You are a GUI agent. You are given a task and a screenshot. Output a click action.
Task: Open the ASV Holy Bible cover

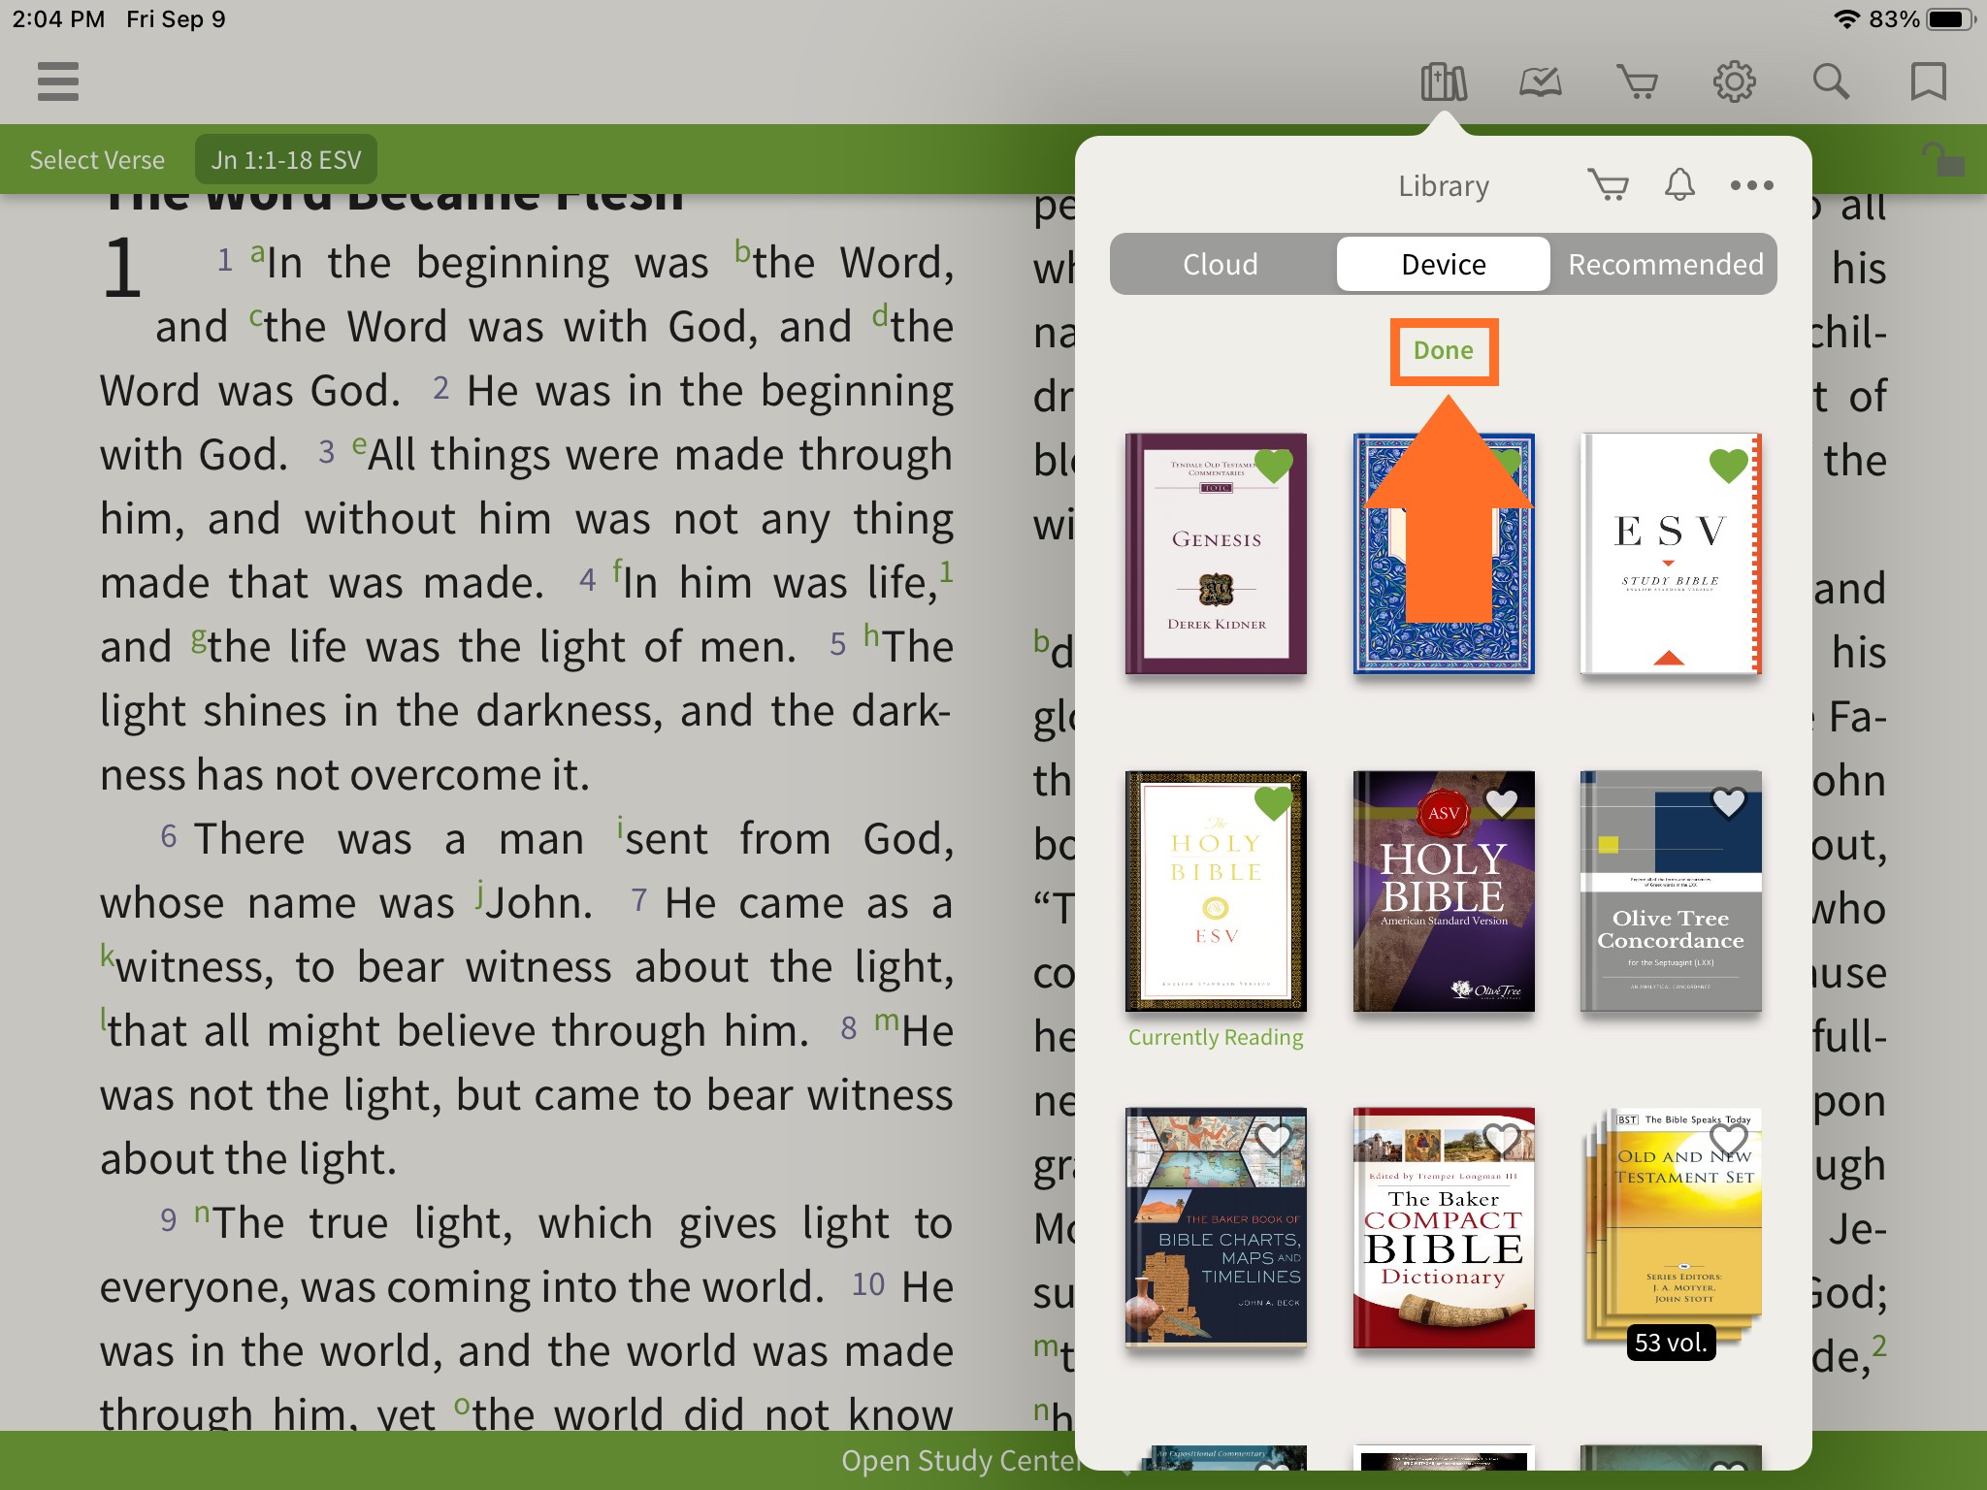pos(1444,891)
